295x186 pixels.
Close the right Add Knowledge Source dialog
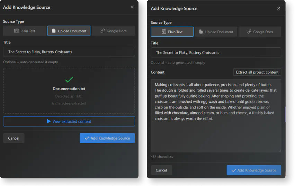tap(279, 8)
